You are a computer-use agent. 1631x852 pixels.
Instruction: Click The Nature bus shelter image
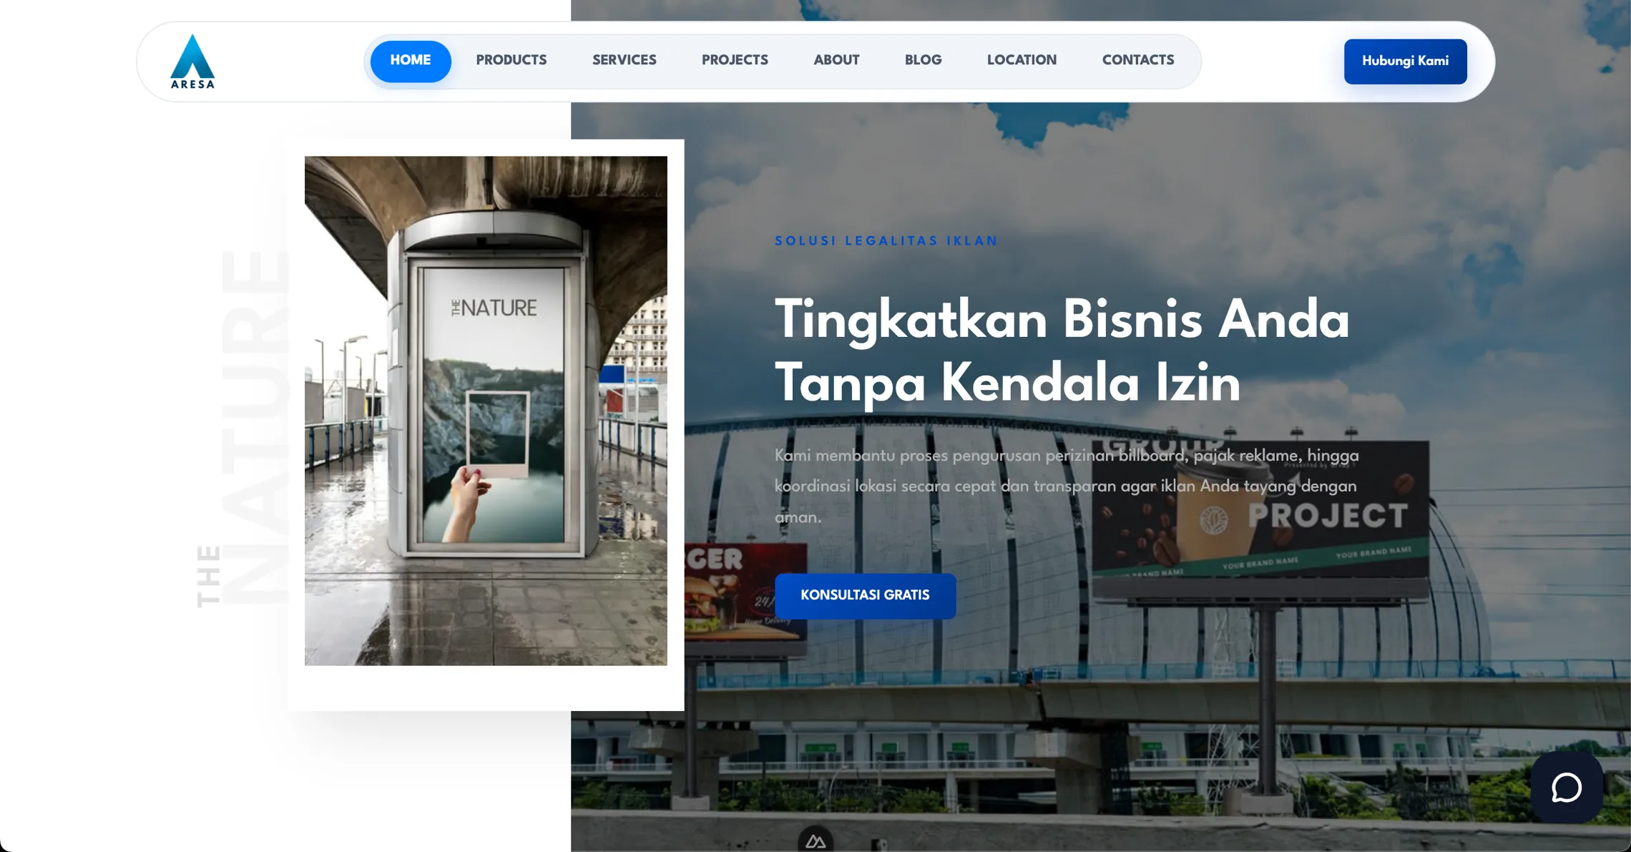pyautogui.click(x=486, y=411)
